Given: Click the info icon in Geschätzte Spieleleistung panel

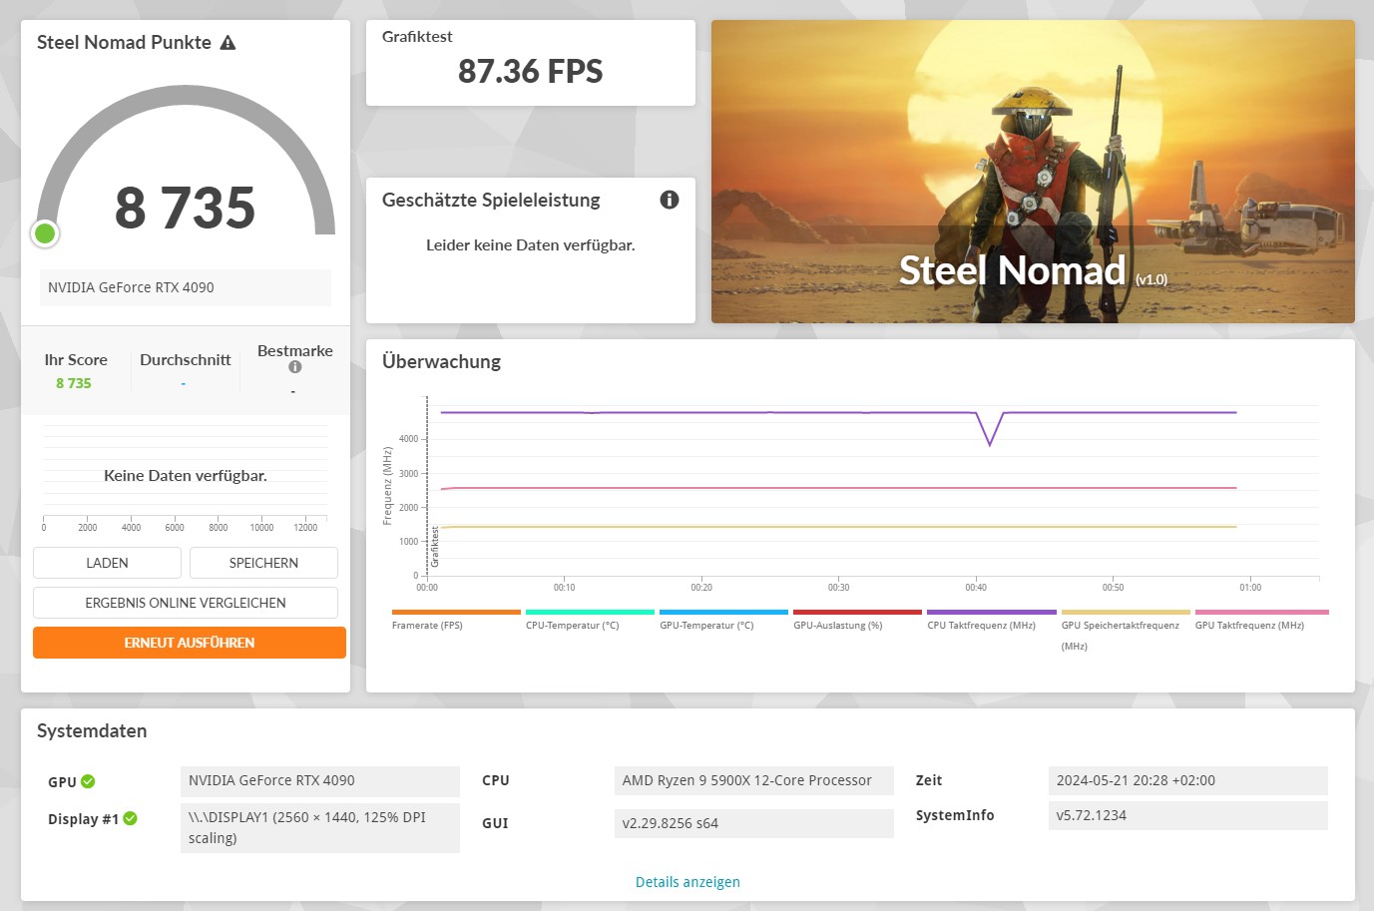Looking at the screenshot, I should click(670, 200).
